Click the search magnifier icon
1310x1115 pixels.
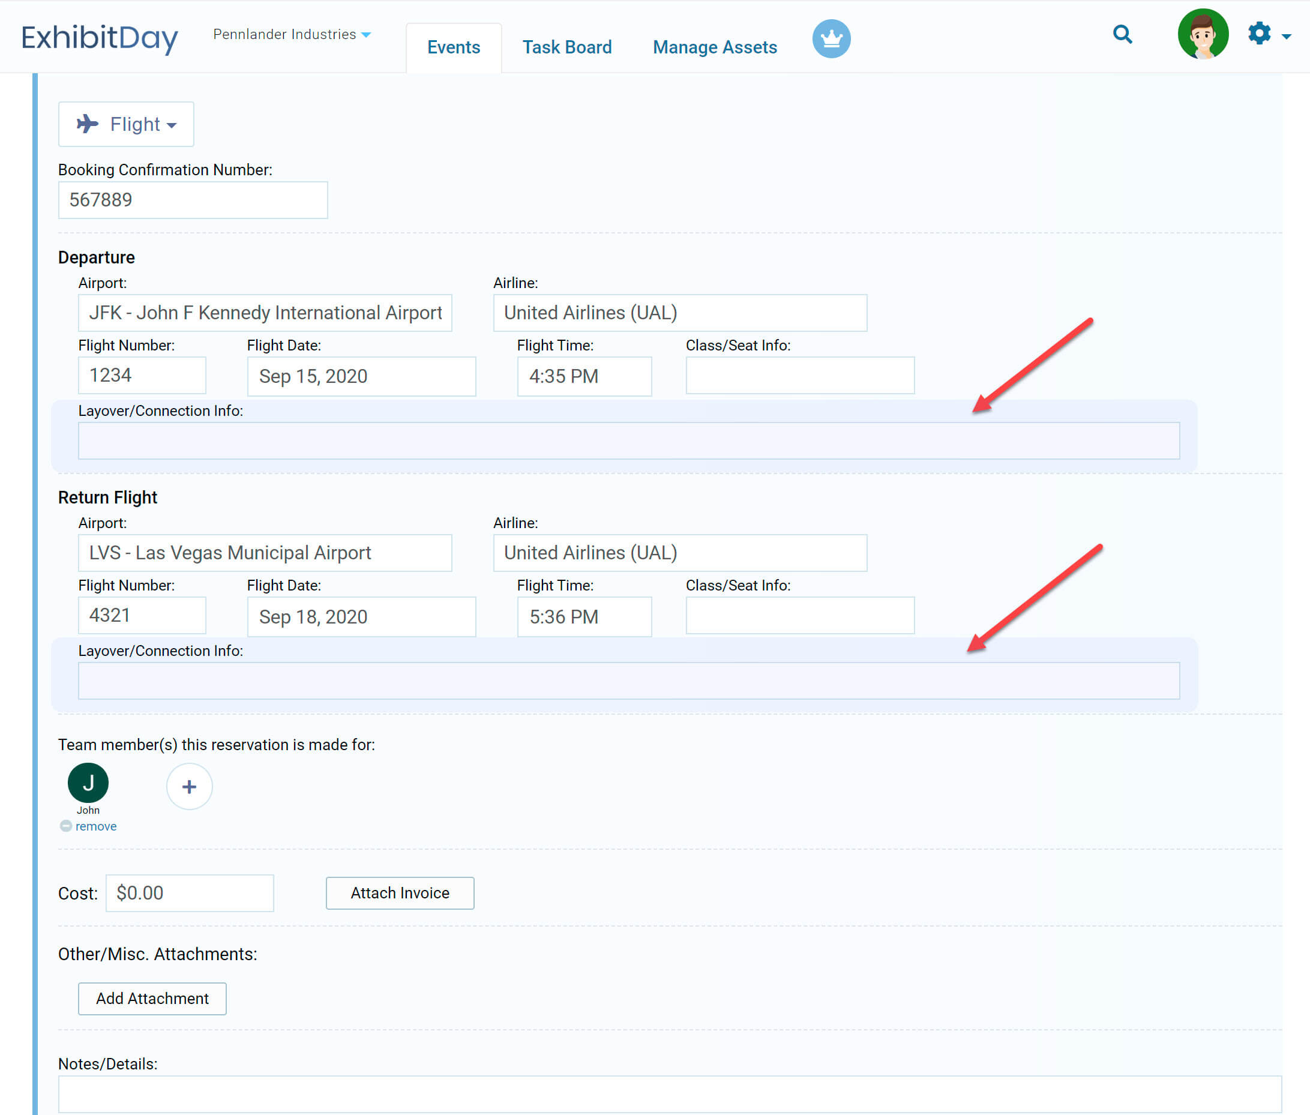(x=1122, y=34)
